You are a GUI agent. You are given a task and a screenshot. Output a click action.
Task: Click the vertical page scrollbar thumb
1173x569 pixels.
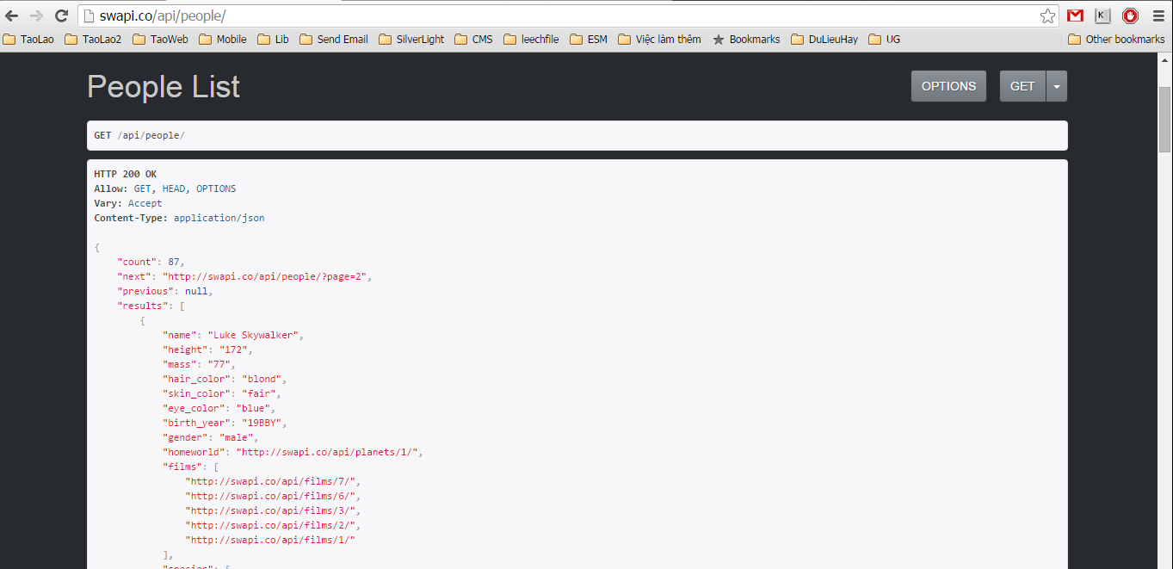[x=1165, y=119]
